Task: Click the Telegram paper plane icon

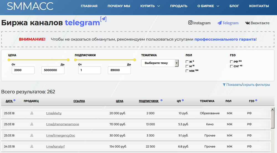Action: pos(219,23)
